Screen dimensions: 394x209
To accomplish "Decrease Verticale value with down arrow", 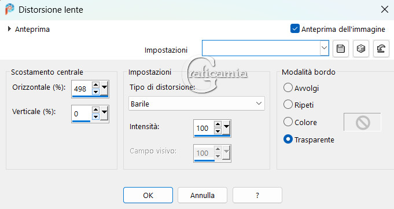I will (x=95, y=117).
